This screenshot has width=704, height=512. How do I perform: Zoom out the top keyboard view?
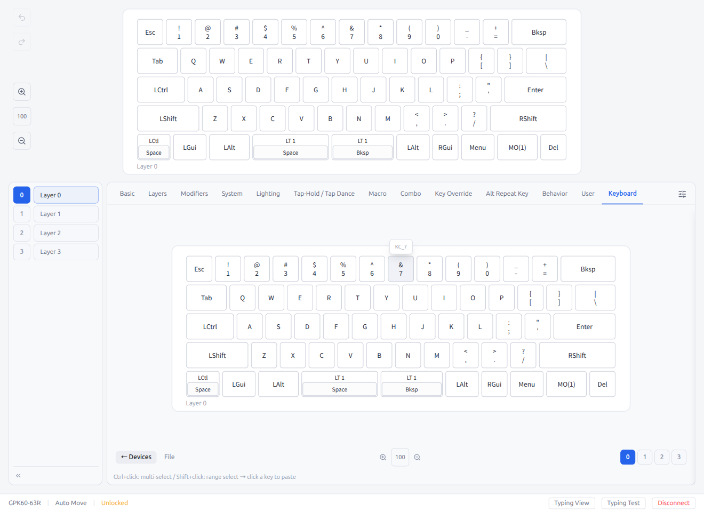click(x=21, y=140)
